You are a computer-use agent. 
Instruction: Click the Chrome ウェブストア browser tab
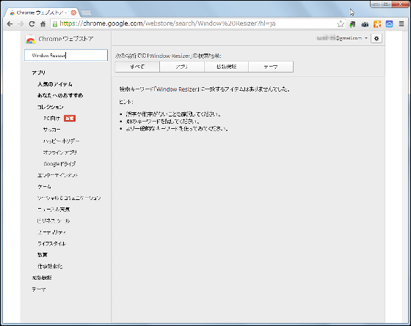point(42,12)
